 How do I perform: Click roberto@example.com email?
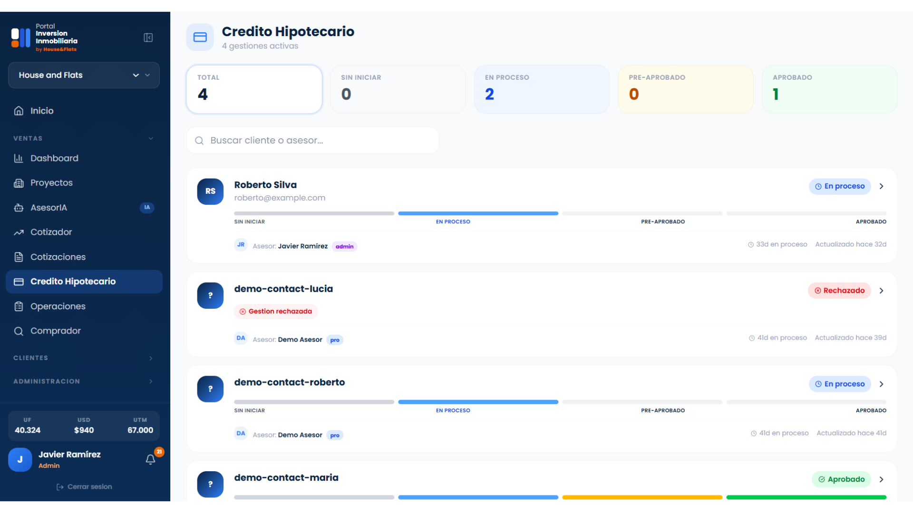click(280, 198)
